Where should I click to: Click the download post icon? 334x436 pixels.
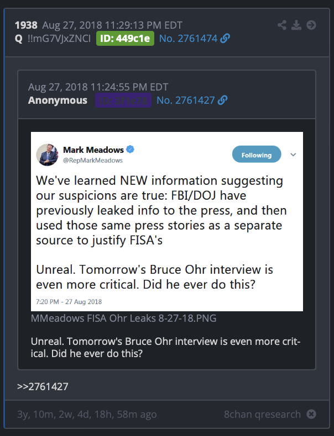point(296,25)
